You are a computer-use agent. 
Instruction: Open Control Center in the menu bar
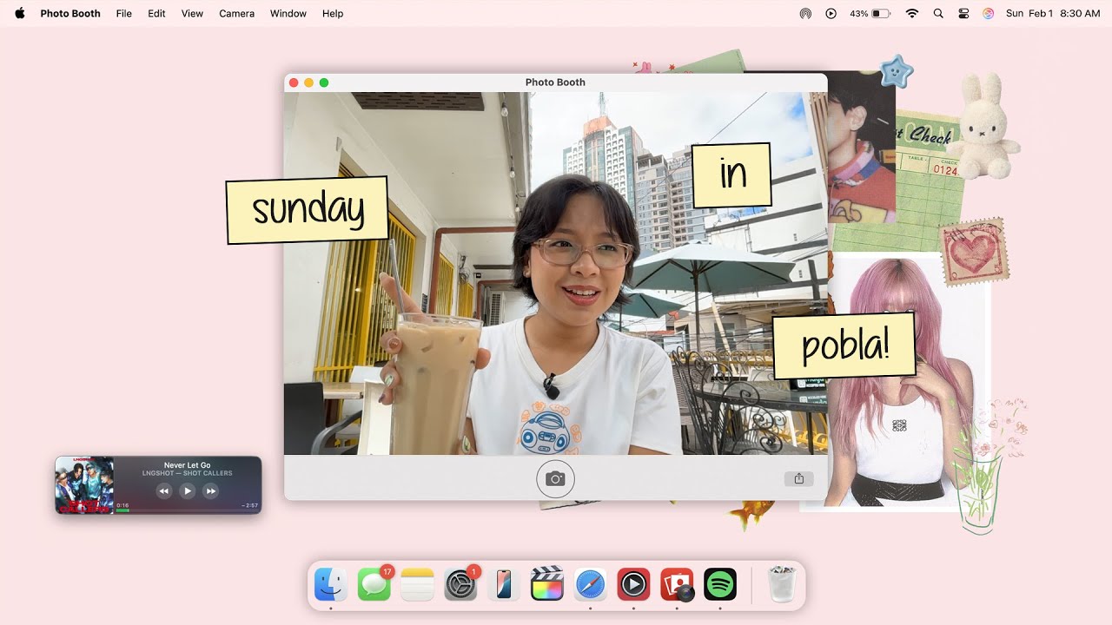click(x=963, y=13)
